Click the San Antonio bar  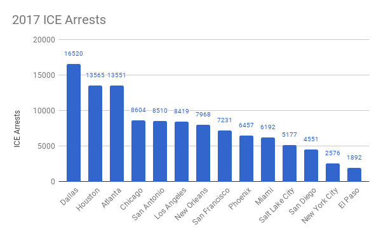pos(160,151)
